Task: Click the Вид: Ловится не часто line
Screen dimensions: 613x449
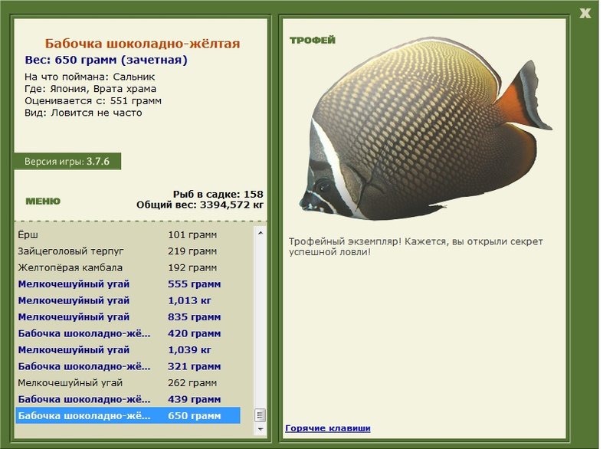Action: coord(84,113)
